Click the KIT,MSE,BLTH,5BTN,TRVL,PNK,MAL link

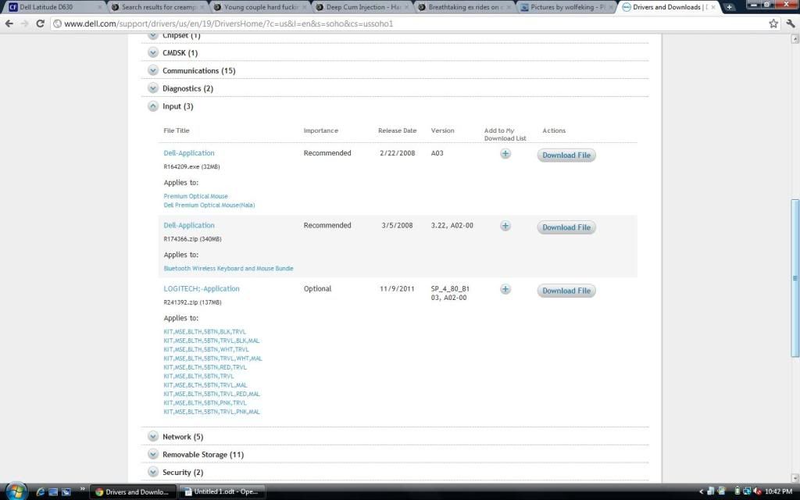[x=212, y=412]
